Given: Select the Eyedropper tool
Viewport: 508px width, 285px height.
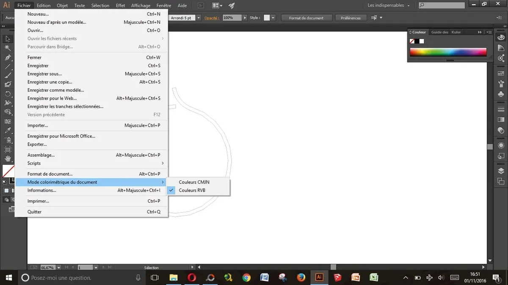Looking at the screenshot, I should pyautogui.click(x=8, y=130).
